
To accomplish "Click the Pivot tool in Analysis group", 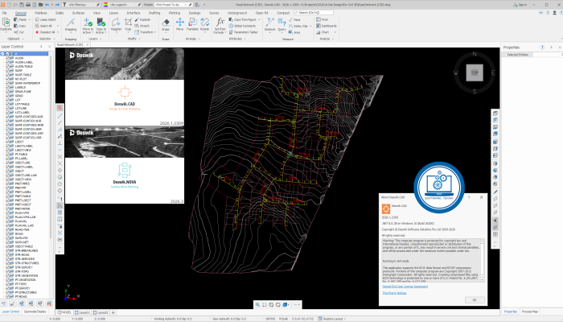I will (322, 20).
